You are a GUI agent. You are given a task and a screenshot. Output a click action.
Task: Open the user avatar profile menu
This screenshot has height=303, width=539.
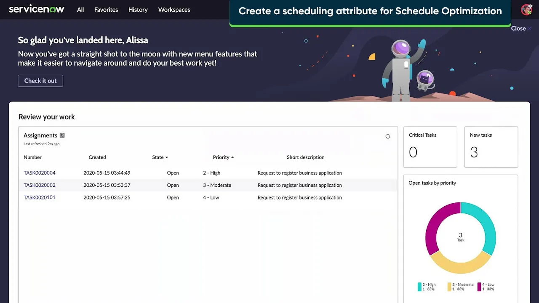pyautogui.click(x=526, y=10)
